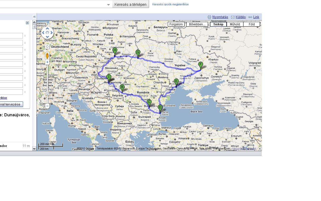Screen dimensions: 321x201
Task: Click the Küldés link
Action: coord(241,17)
